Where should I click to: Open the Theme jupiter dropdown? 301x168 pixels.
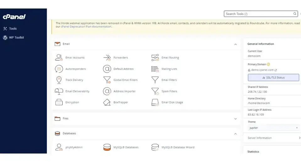(x=273, y=128)
